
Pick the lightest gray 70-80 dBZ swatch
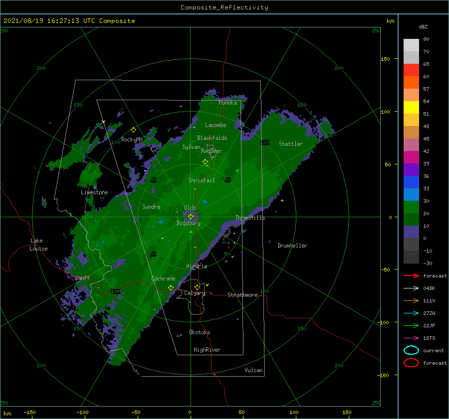411,45
